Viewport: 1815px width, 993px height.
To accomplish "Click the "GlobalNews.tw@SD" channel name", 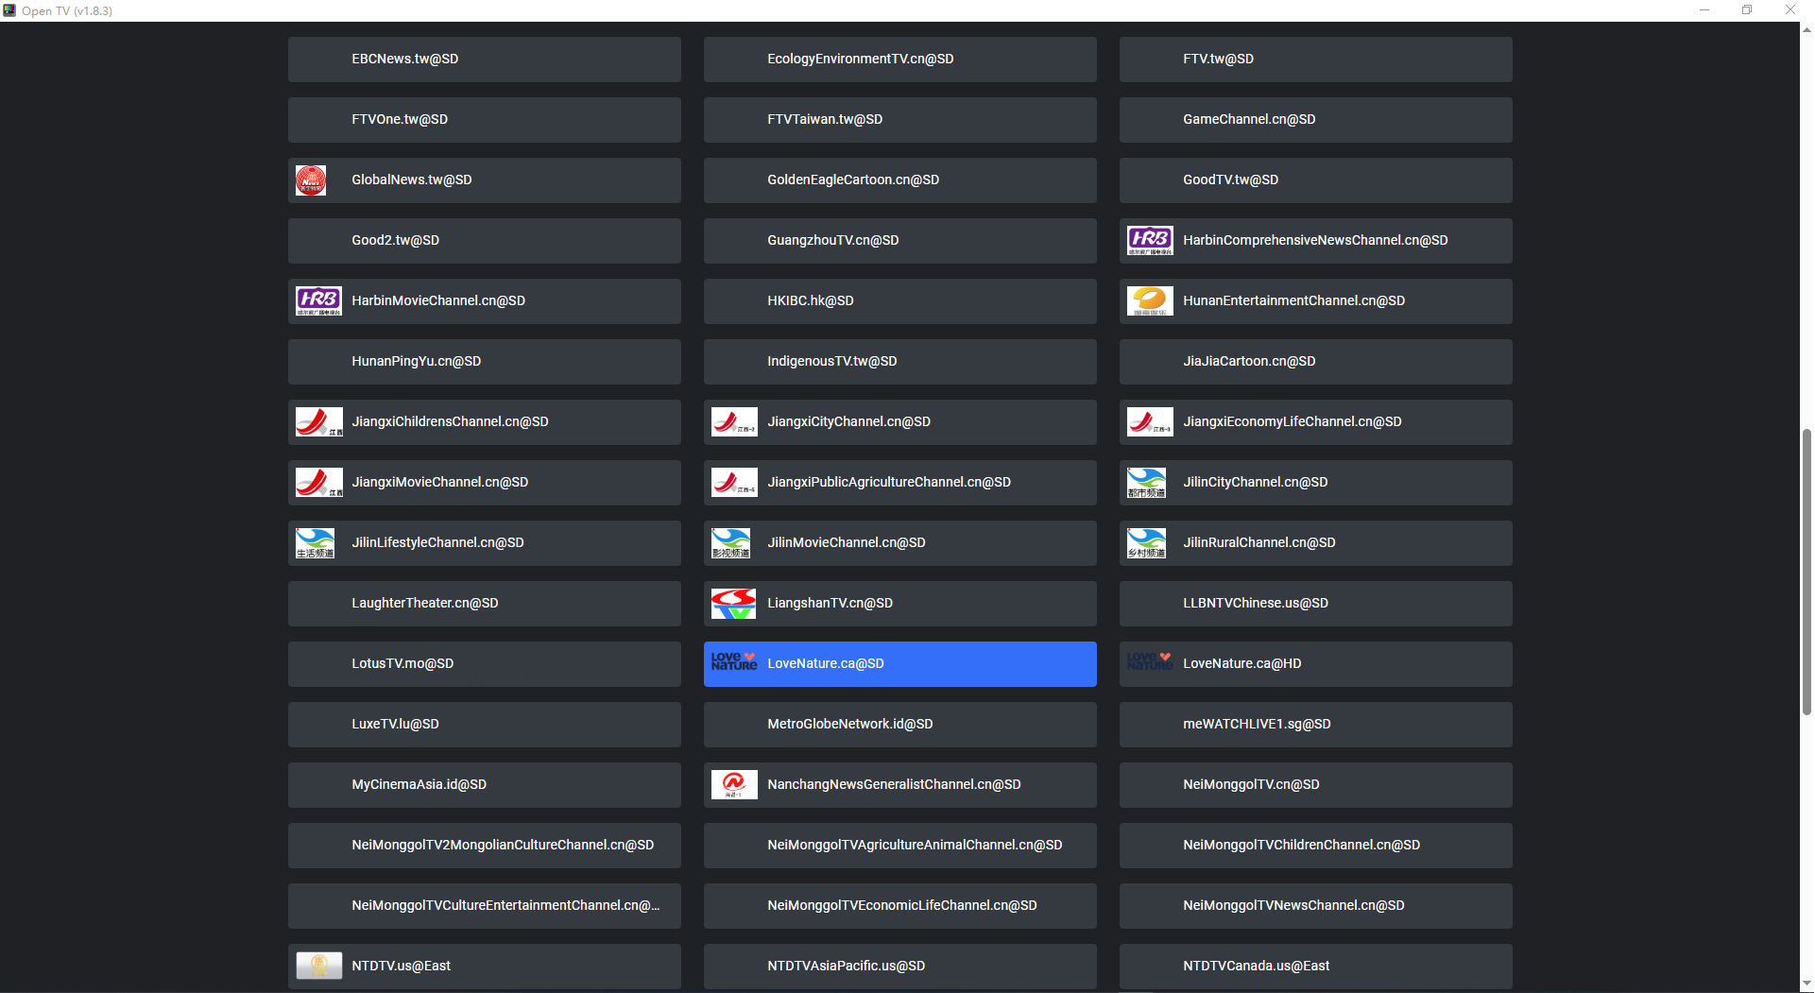I will 411,180.
